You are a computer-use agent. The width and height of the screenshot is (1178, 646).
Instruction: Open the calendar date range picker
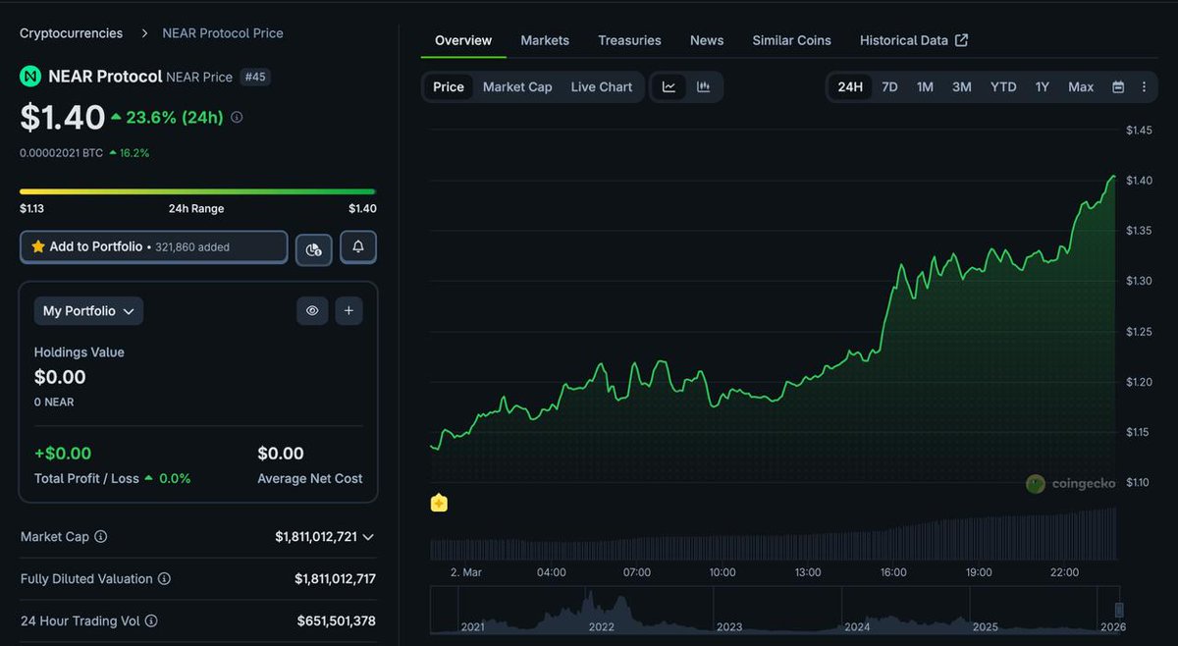(x=1118, y=87)
